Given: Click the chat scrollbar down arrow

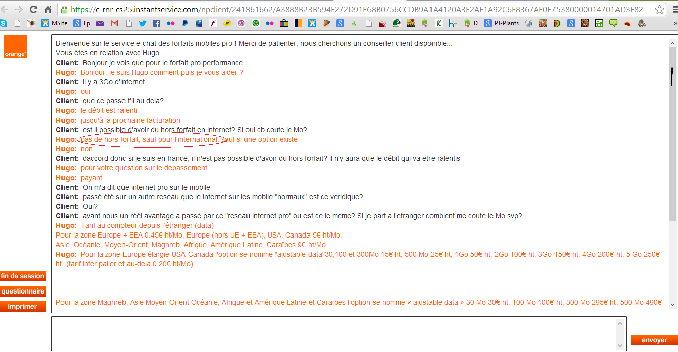Looking at the screenshot, I should 672,305.
